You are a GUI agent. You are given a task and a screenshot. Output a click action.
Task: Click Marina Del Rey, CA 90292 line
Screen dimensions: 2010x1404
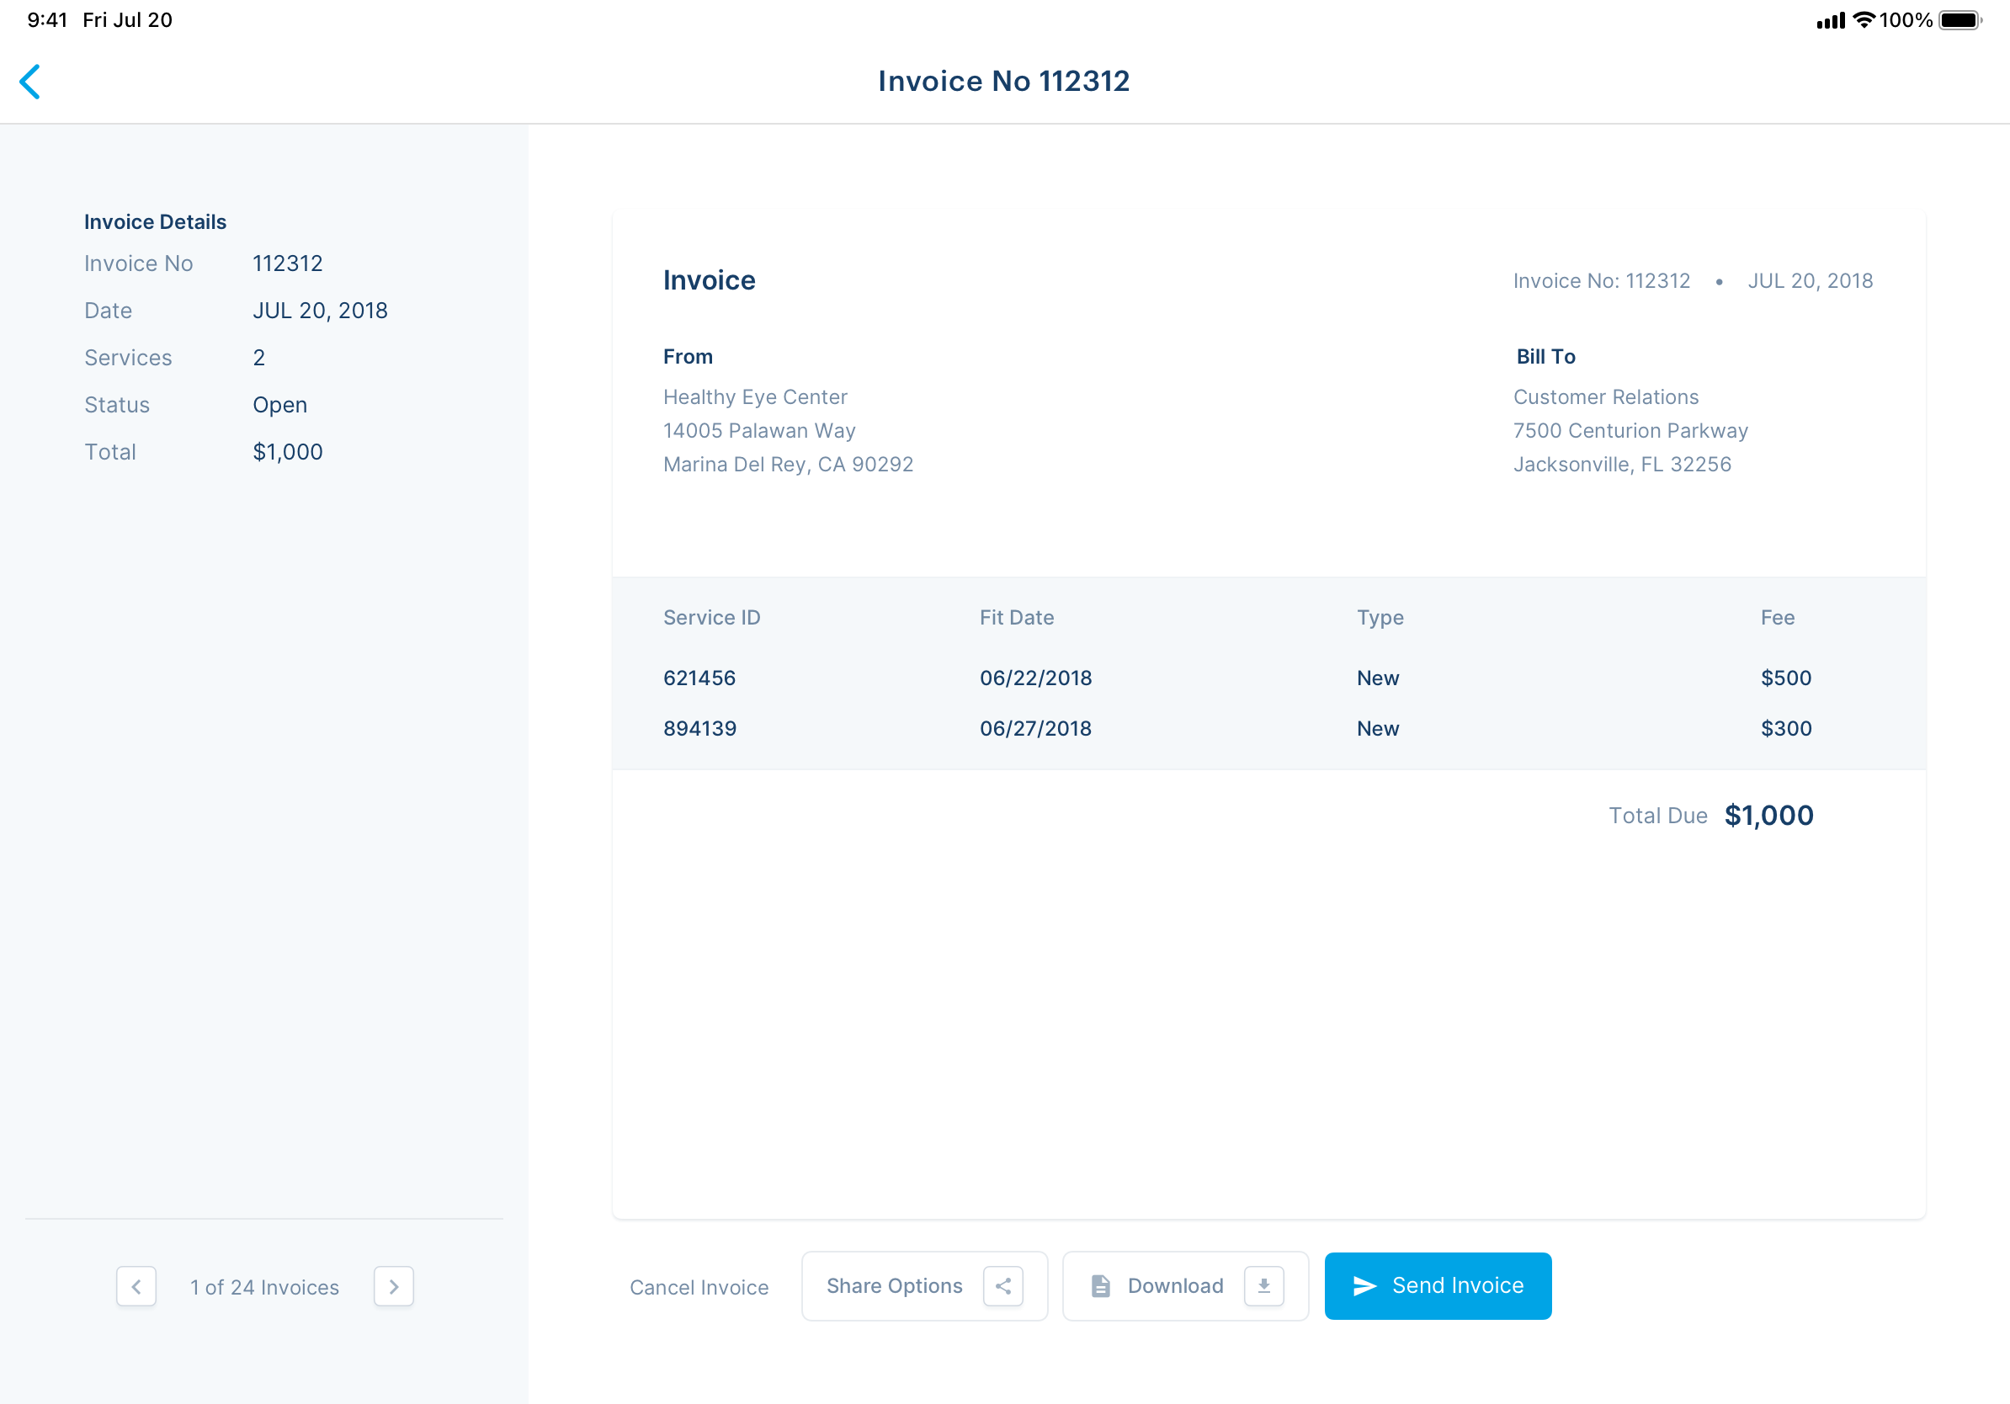[788, 464]
